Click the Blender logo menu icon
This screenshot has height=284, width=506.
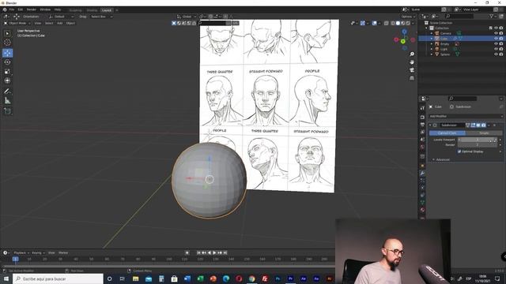click(5, 10)
